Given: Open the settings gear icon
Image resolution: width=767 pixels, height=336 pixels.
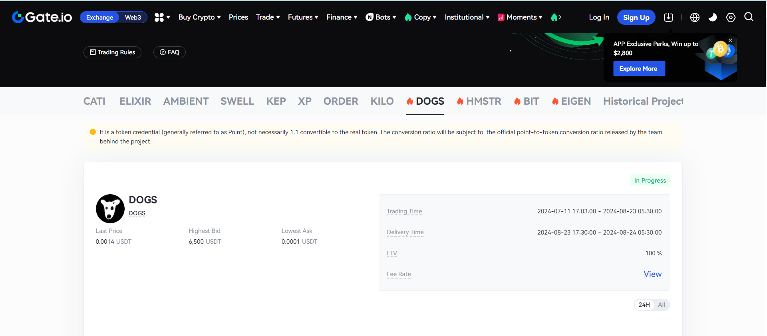Looking at the screenshot, I should (x=731, y=17).
